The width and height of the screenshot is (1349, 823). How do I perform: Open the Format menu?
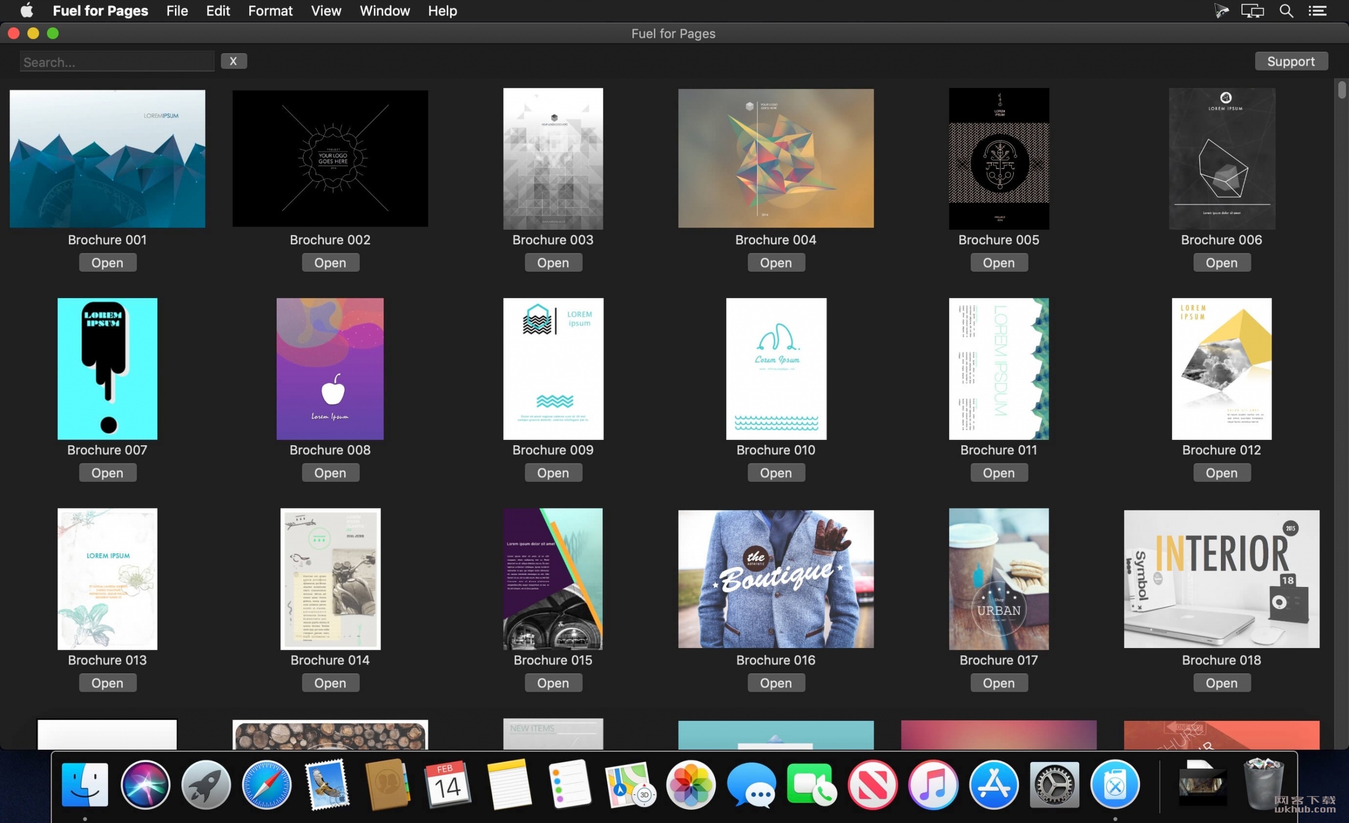pyautogui.click(x=270, y=11)
